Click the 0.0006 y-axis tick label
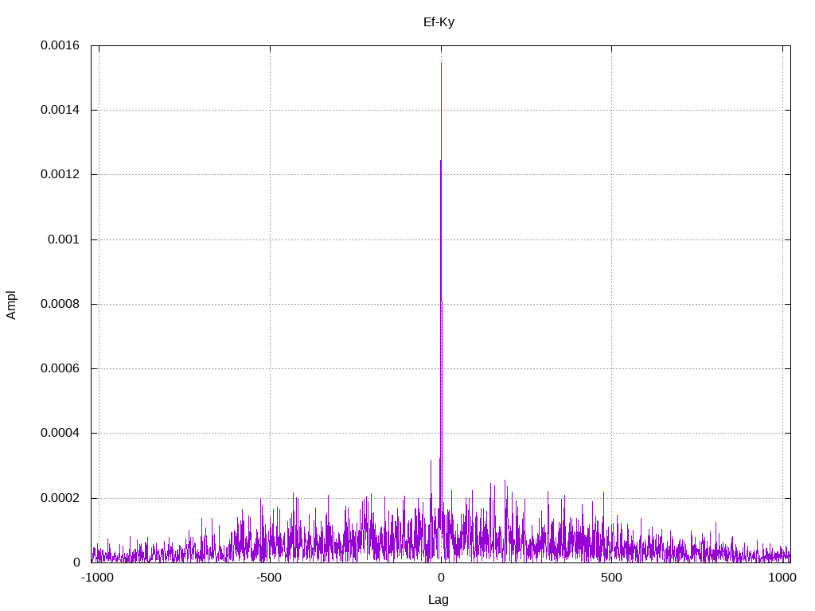The width and height of the screenshot is (815, 611). (x=60, y=368)
